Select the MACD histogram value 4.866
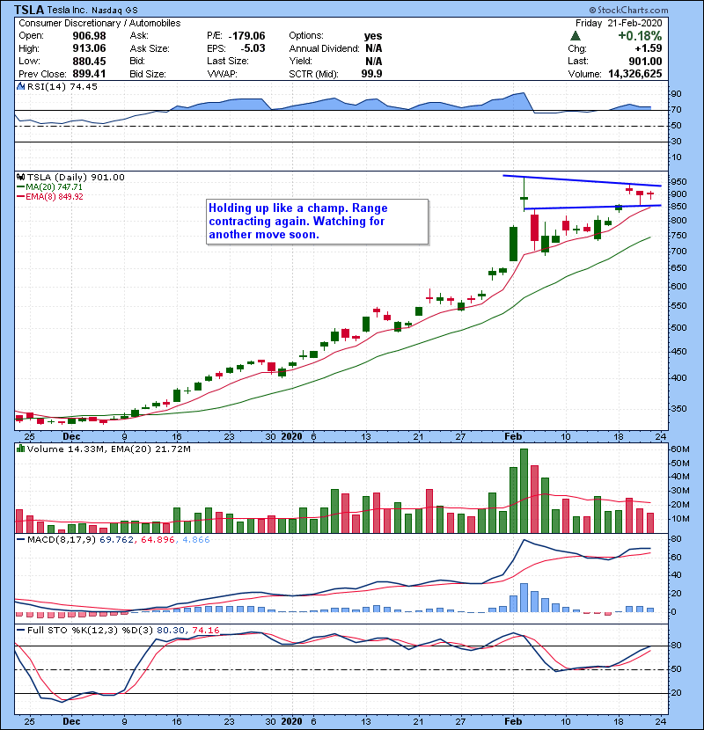Viewport: 704px width, 730px height. pyautogui.click(x=196, y=540)
